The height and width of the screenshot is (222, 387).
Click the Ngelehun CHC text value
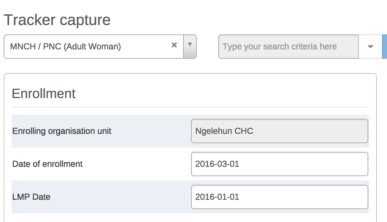(x=224, y=131)
